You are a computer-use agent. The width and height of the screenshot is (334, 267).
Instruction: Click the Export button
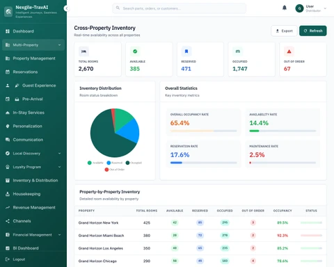click(284, 31)
